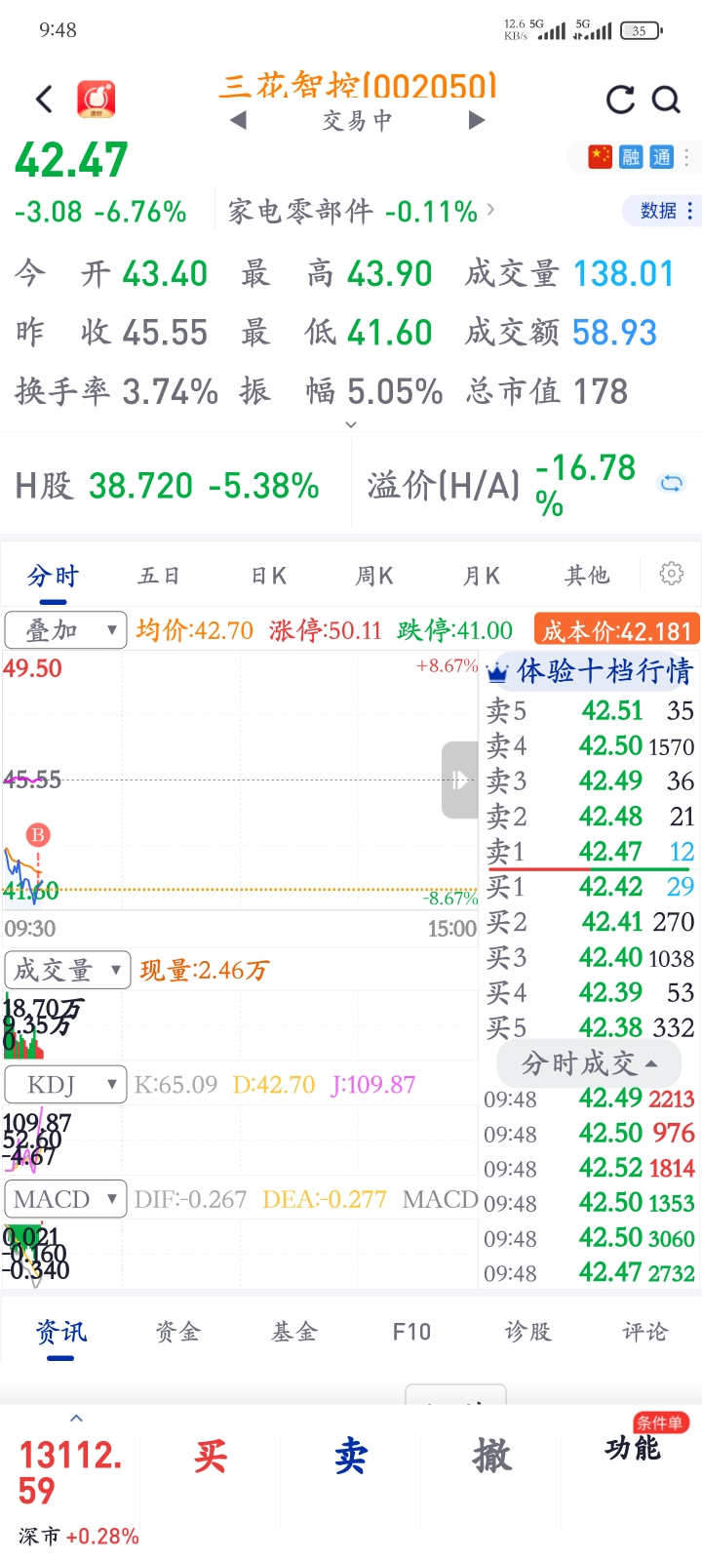702x1561 pixels.
Task: Select the 资讯 news tab
Action: [60, 1332]
